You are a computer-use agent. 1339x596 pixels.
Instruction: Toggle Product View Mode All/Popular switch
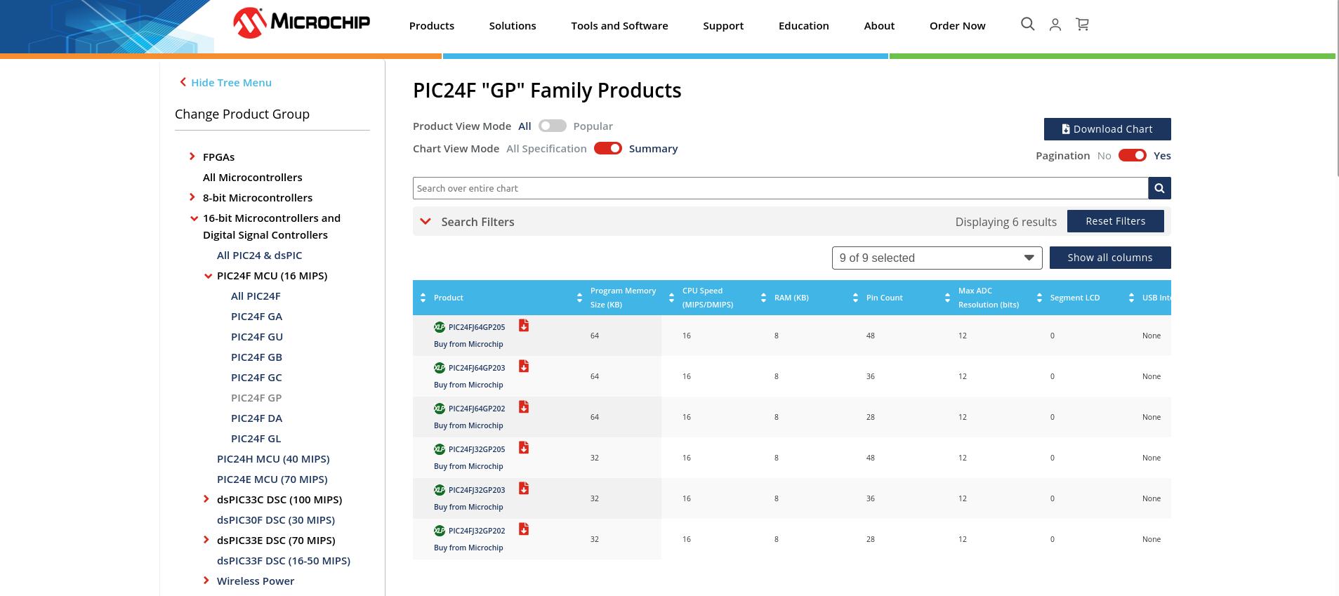pyautogui.click(x=553, y=126)
